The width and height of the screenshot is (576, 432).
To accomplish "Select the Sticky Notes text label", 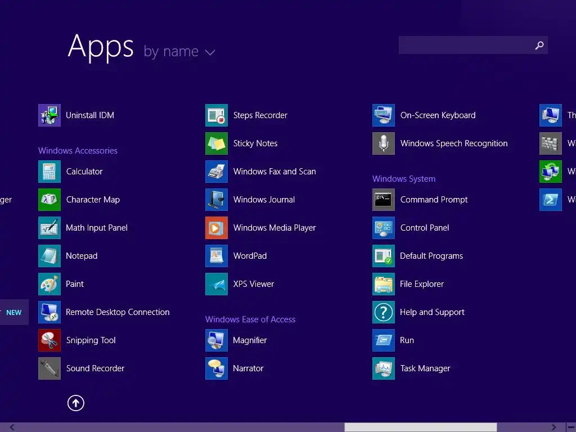I will [255, 143].
